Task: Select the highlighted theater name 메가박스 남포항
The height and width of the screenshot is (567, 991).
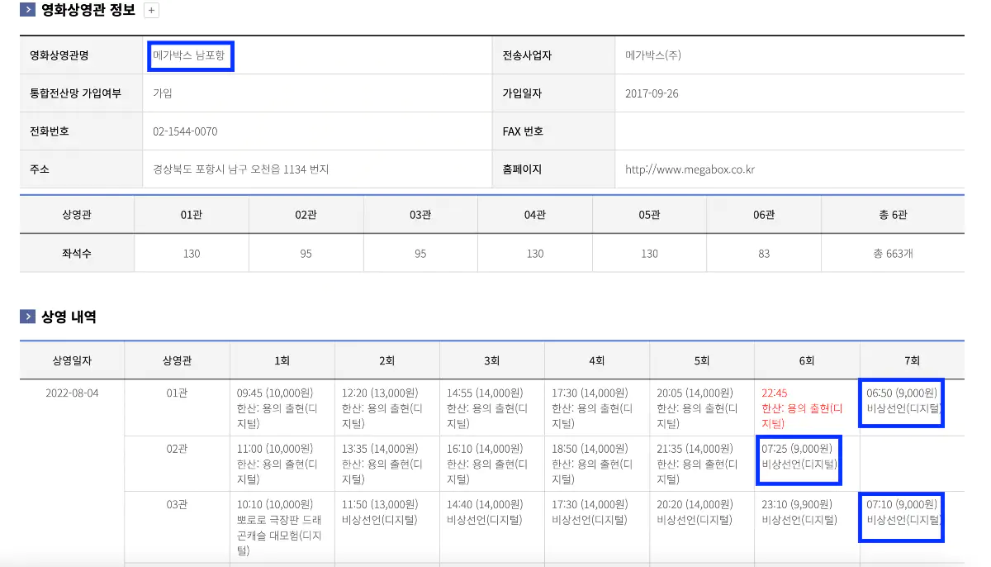Action: click(x=190, y=55)
